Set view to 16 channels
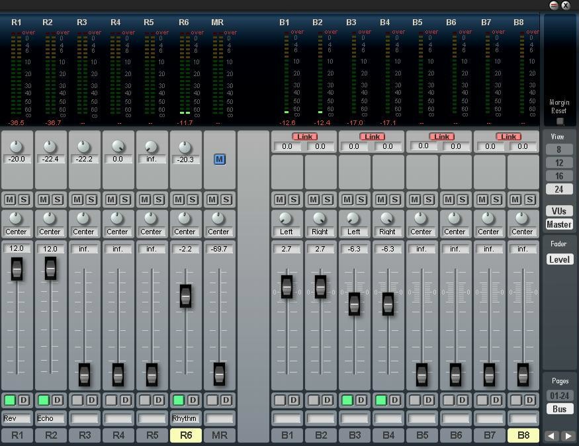The height and width of the screenshot is (446, 579). pyautogui.click(x=559, y=176)
